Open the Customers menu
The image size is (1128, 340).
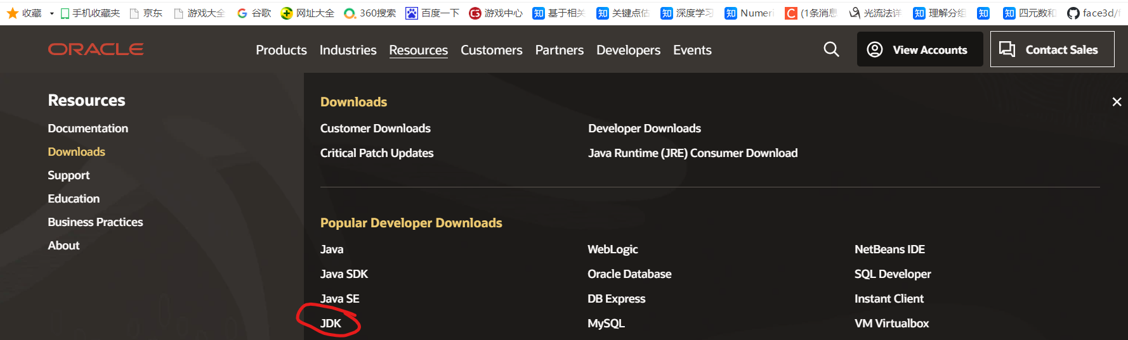[491, 50]
